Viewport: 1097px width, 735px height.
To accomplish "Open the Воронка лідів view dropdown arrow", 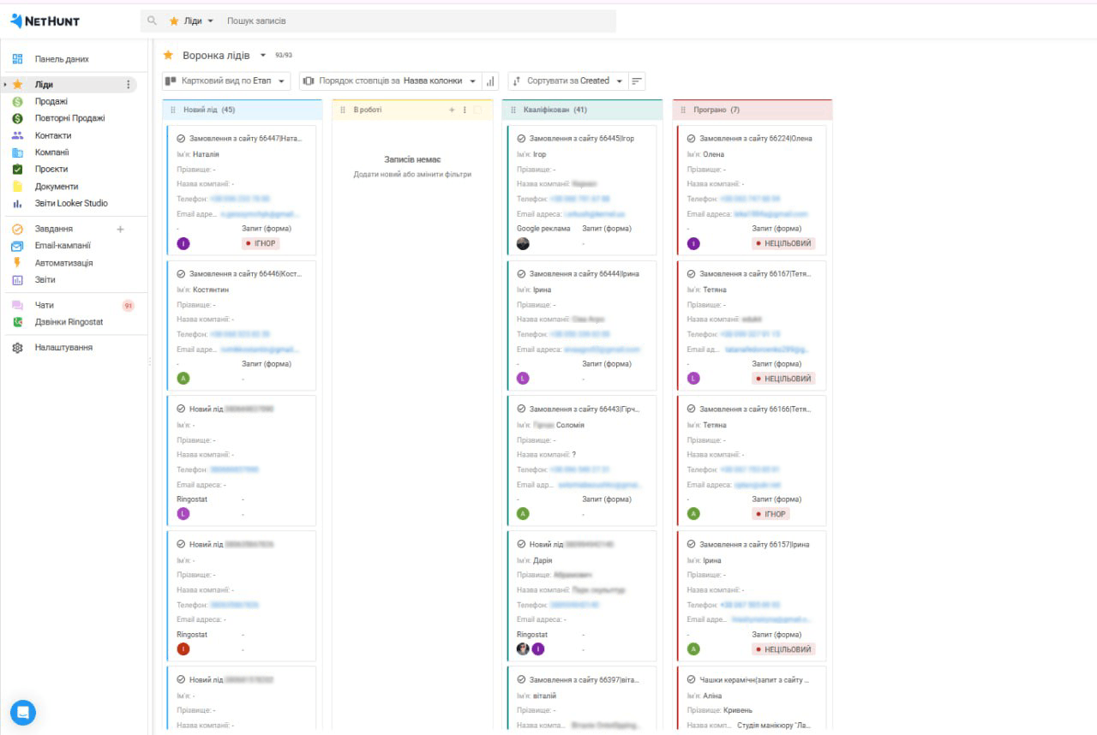I will click(263, 56).
